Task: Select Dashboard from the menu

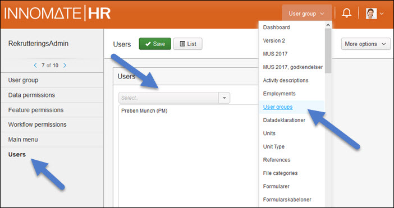Action: (276, 27)
